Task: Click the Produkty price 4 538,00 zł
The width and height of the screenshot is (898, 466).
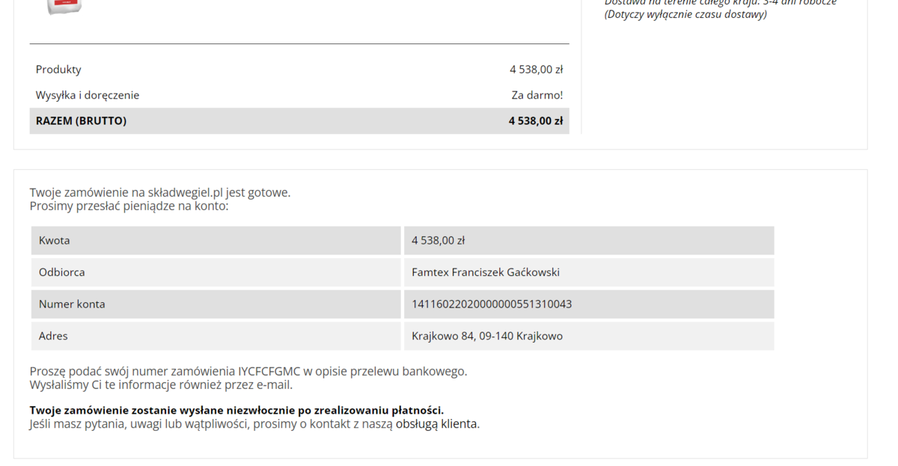Action: click(x=536, y=70)
